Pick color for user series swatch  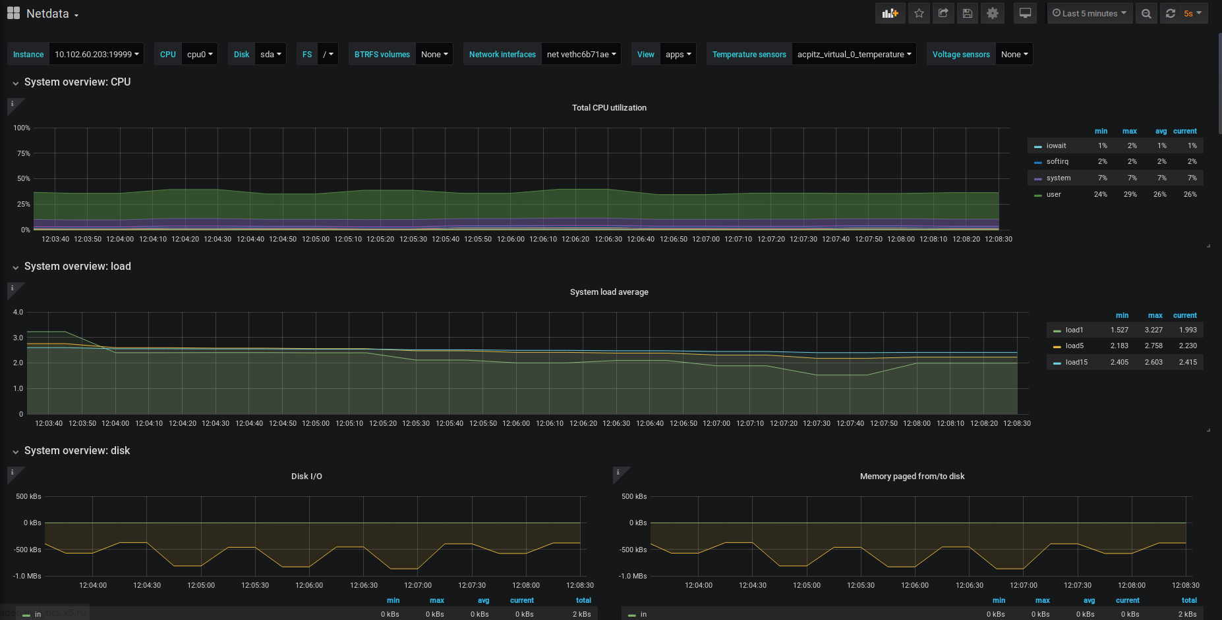[1038, 195]
